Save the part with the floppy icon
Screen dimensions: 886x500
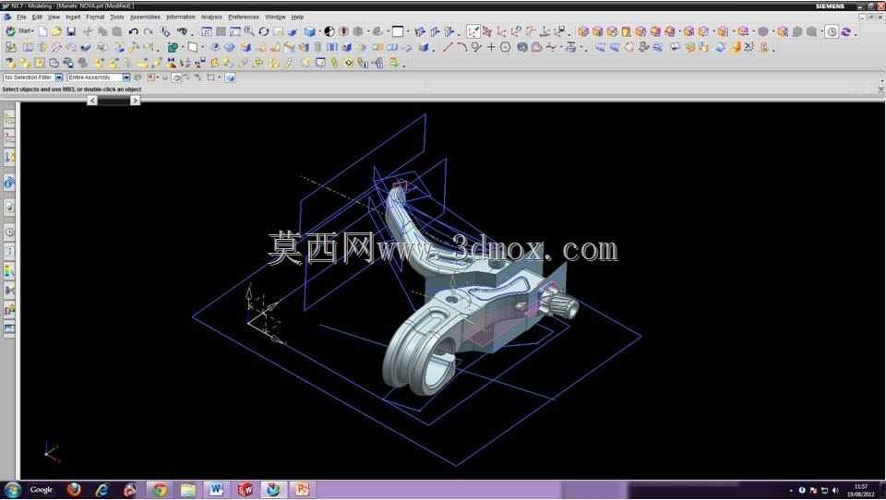click(x=71, y=31)
